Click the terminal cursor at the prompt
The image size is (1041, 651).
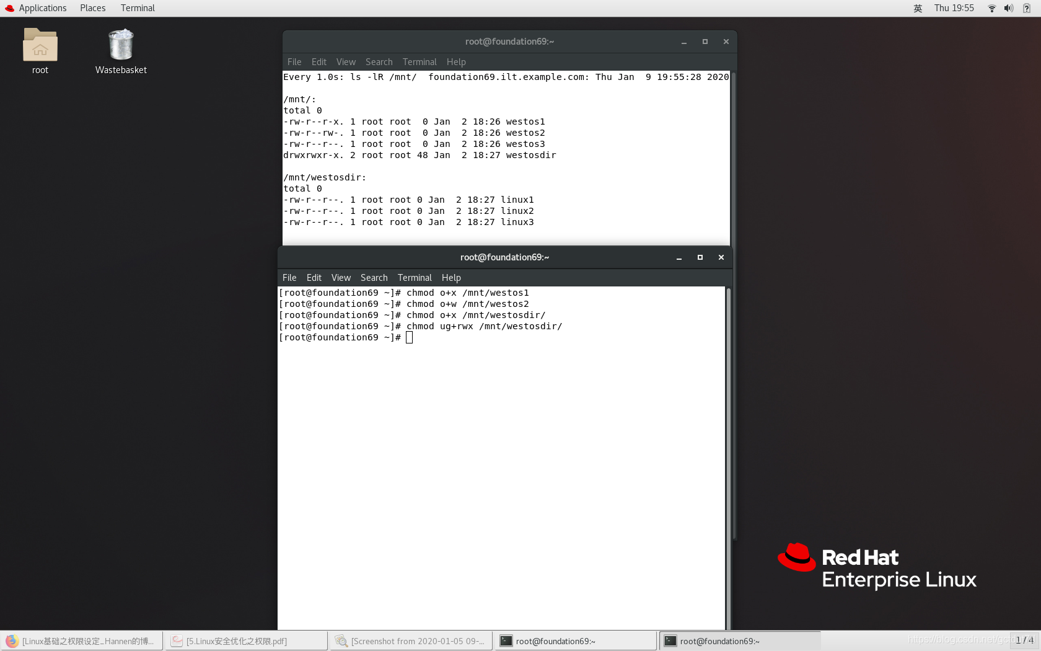pyautogui.click(x=409, y=337)
